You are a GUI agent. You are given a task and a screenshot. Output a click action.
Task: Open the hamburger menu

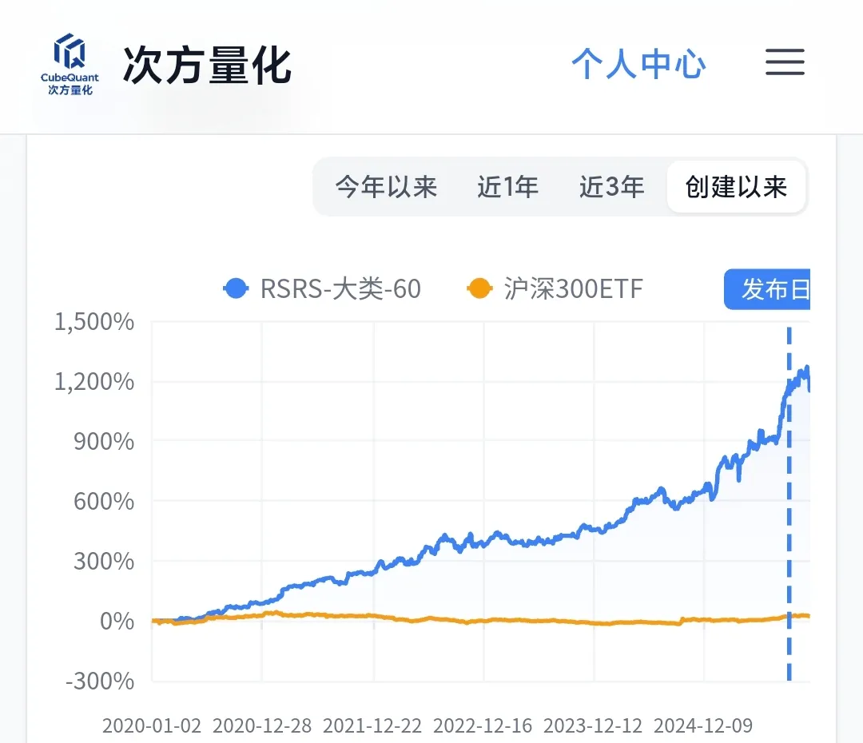tap(785, 62)
